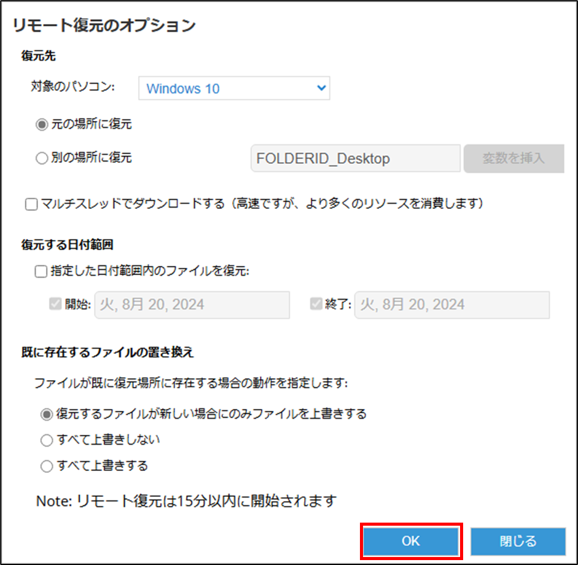The height and width of the screenshot is (565, 578).
Task: Select 別の場所に復元 radio button
Action: click(x=42, y=158)
